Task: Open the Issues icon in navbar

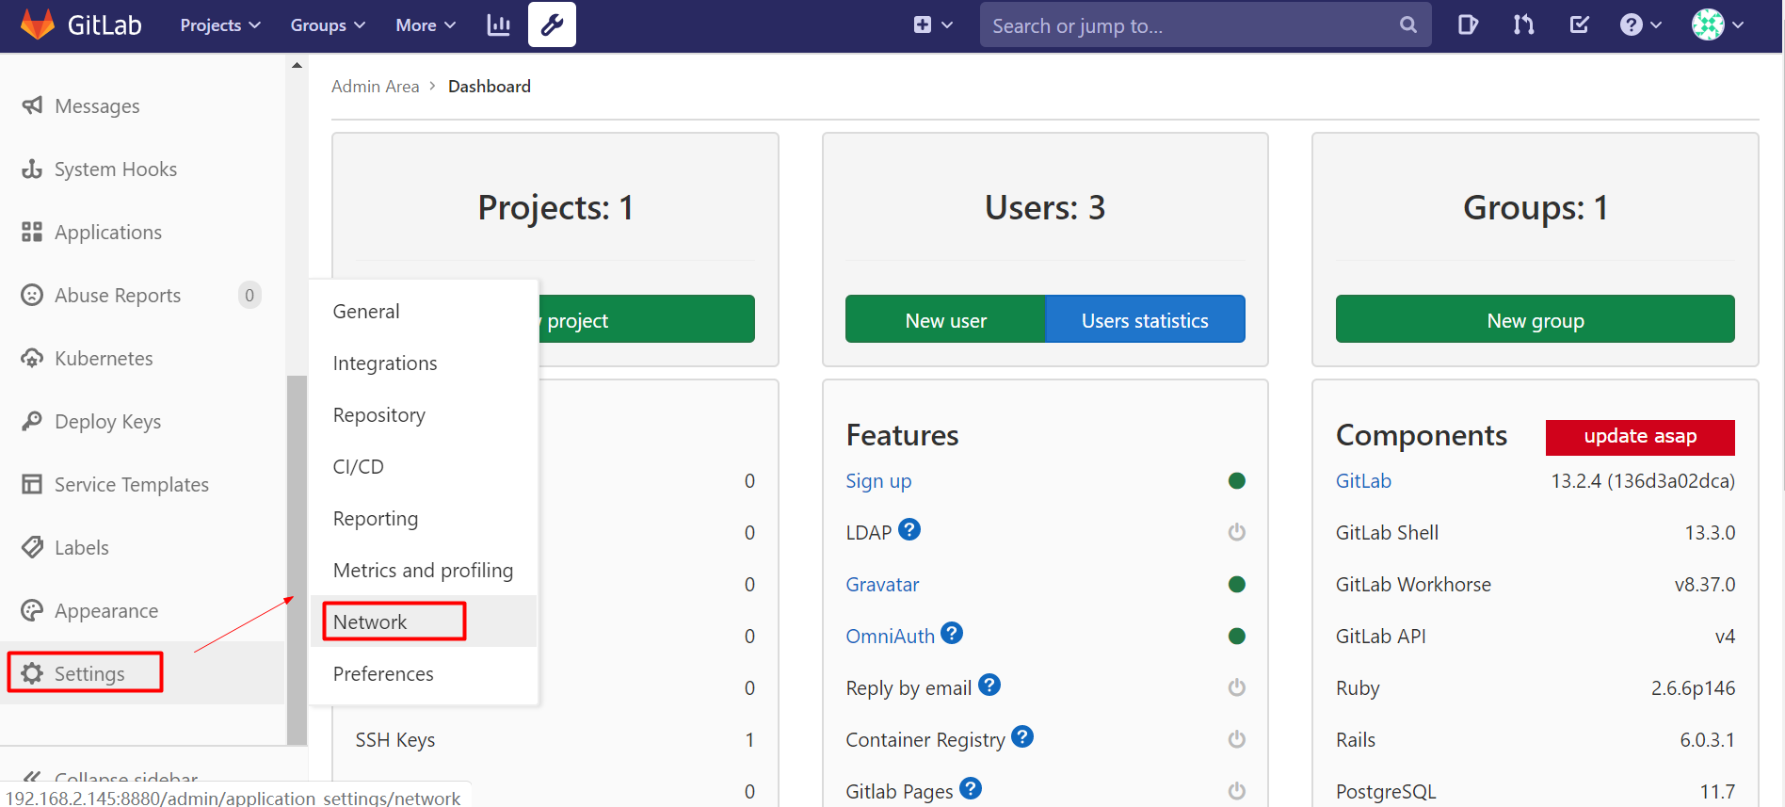Action: click(1468, 25)
